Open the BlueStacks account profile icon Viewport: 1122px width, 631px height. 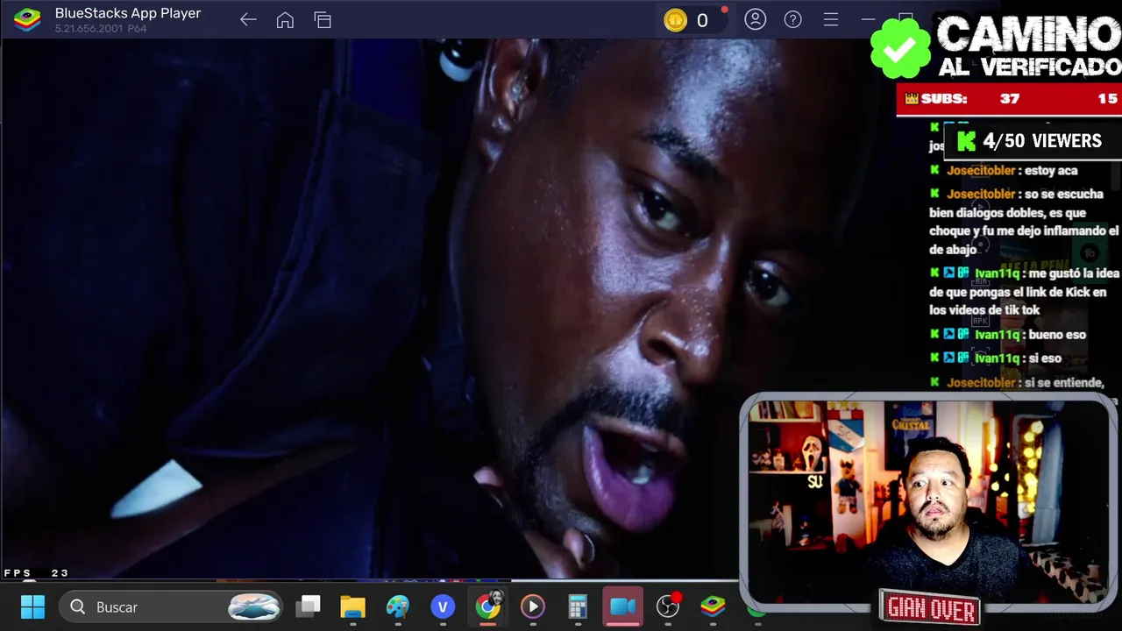pos(755,19)
